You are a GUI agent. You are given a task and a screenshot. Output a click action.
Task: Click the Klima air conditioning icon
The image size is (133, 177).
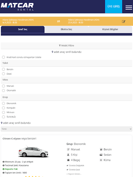[101, 160]
